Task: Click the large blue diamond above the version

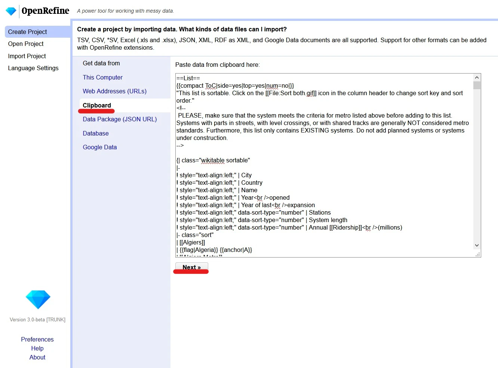Action: click(x=38, y=299)
